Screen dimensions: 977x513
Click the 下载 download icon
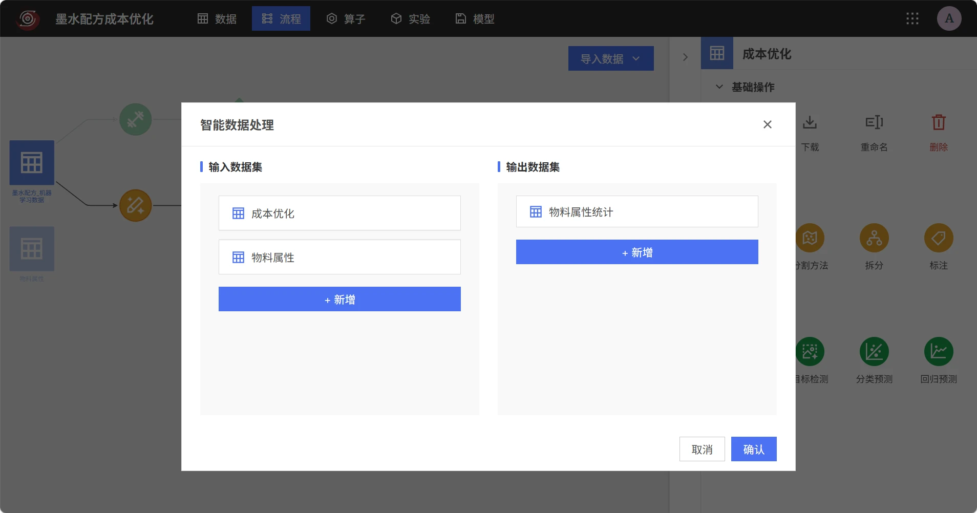pos(810,122)
